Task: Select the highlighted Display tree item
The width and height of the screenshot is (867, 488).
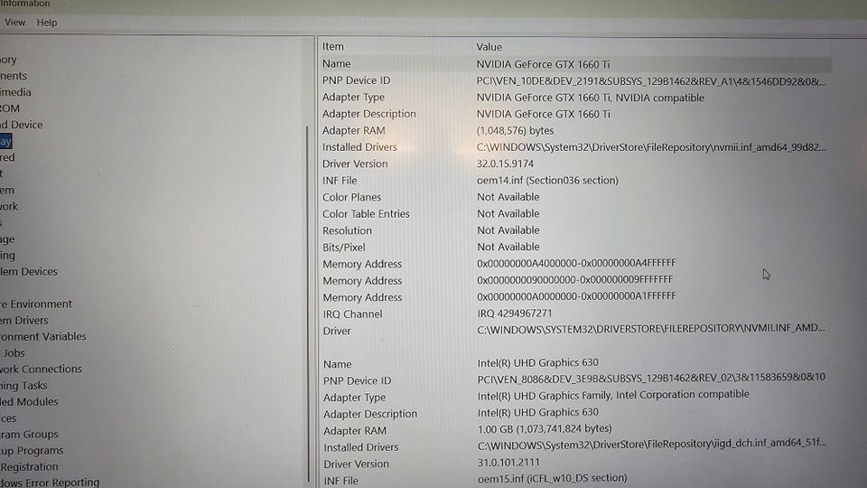Action: [x=5, y=141]
